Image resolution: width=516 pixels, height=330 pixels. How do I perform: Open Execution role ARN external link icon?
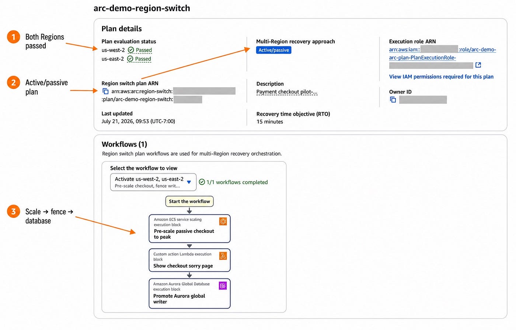[478, 65]
